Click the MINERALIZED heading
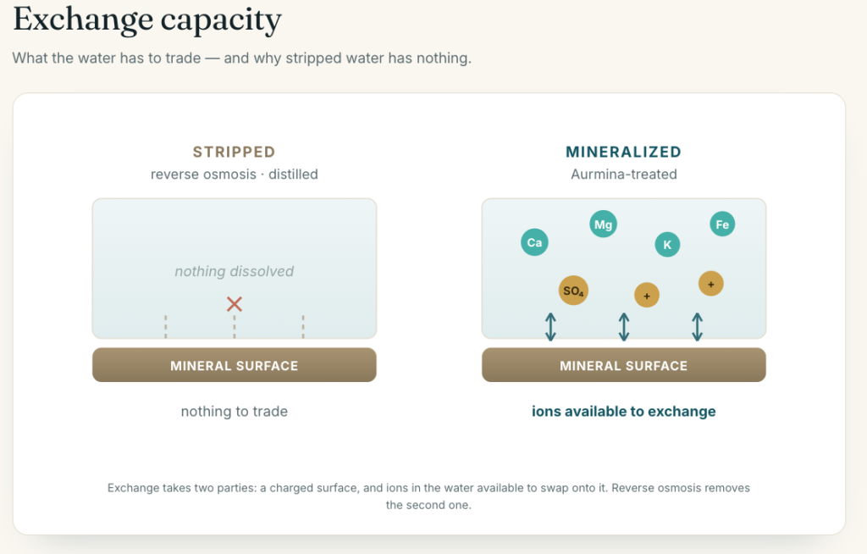867x554 pixels. point(623,152)
